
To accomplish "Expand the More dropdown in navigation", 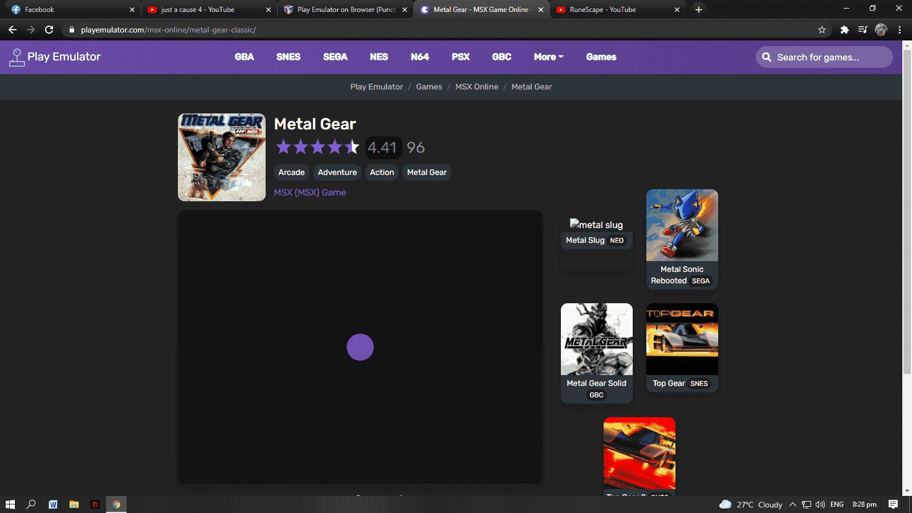I will pyautogui.click(x=548, y=57).
